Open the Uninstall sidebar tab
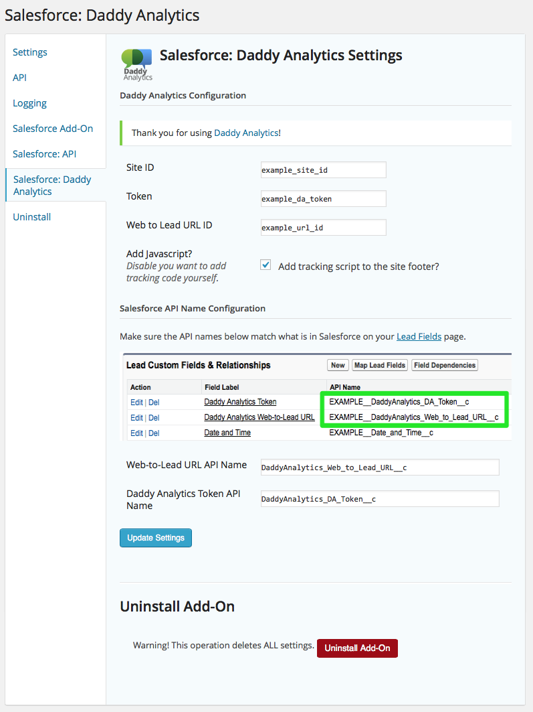533x712 pixels. pos(32,217)
